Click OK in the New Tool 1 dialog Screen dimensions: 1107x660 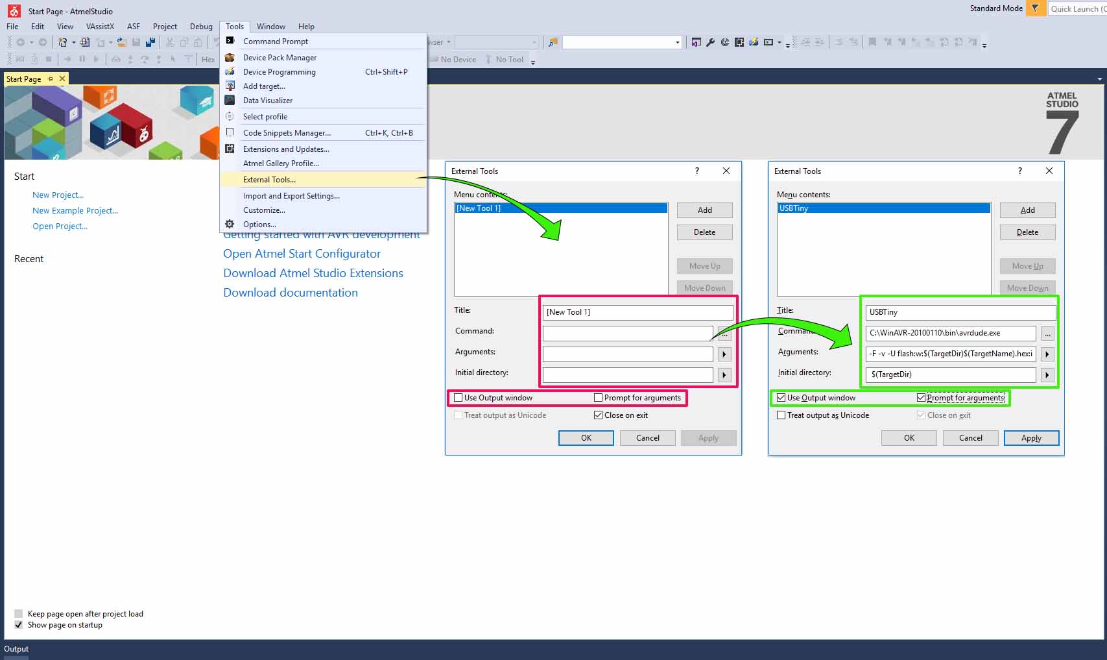pyautogui.click(x=586, y=438)
